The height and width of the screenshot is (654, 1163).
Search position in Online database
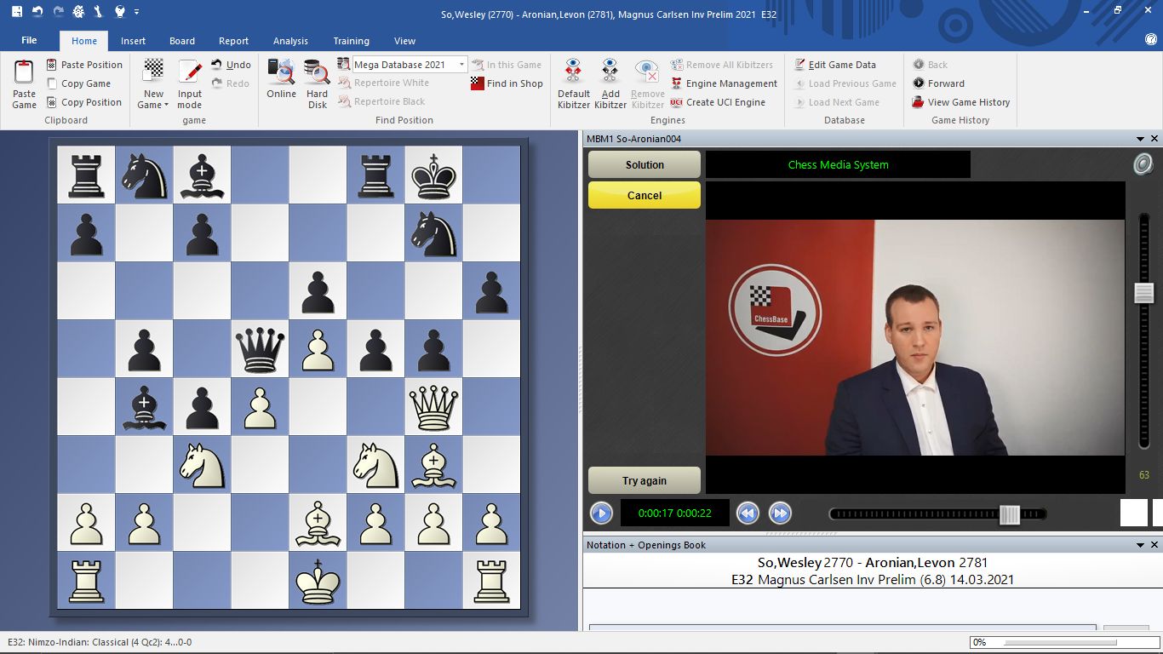click(x=281, y=72)
